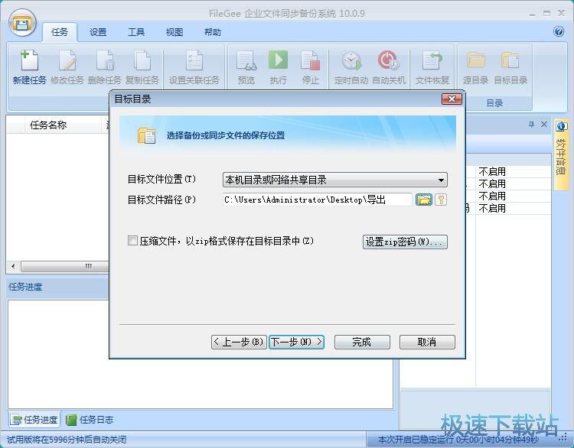Click the Next step (下一步) button
The height and width of the screenshot is (448, 574).
click(x=296, y=342)
